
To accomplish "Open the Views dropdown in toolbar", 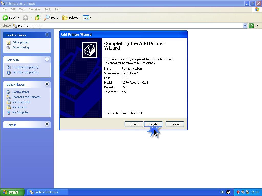I will coord(87,18).
